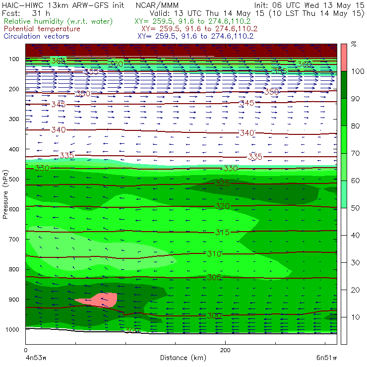The height and width of the screenshot is (367, 367).
Task: Click the '700' pressure axis tick label
Action: pyautogui.click(x=14, y=239)
